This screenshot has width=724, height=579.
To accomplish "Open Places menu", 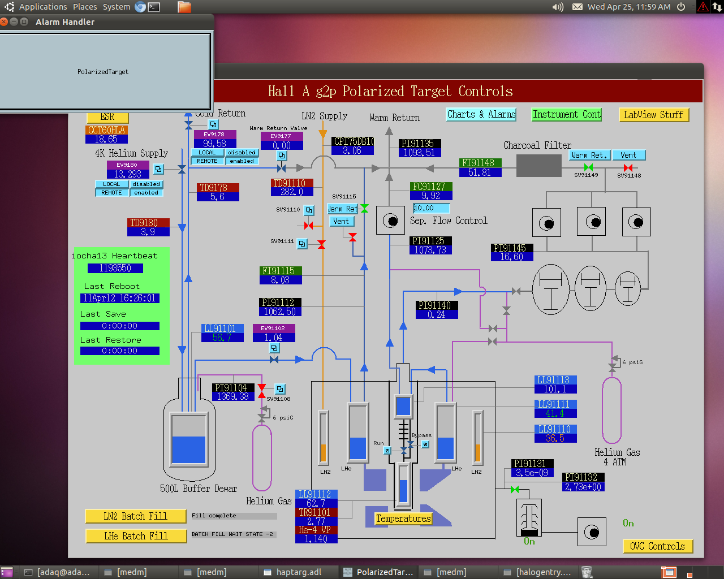I will coord(85,7).
